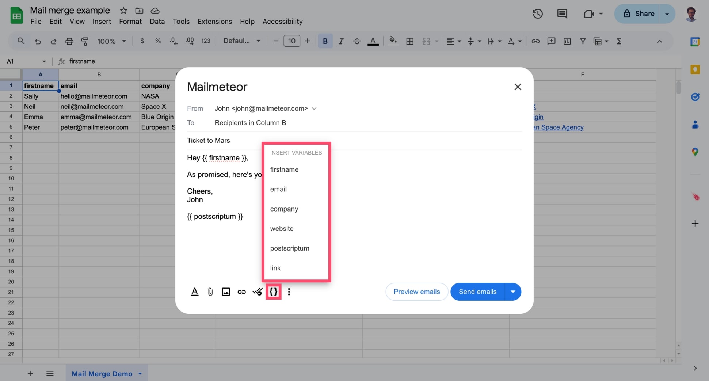Add a new sheet with plus button
This screenshot has width=709, height=381.
[30, 373]
